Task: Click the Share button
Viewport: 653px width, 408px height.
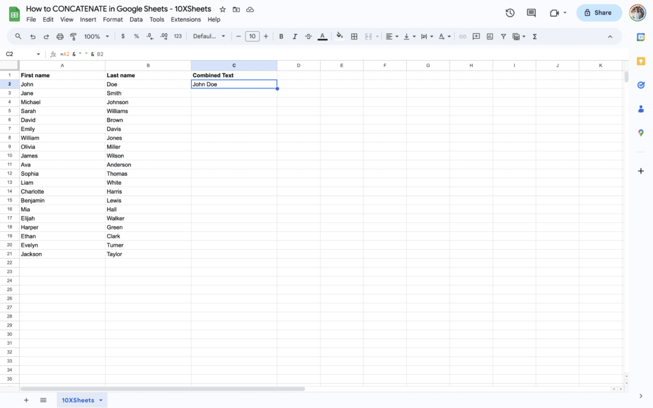Action: [598, 12]
